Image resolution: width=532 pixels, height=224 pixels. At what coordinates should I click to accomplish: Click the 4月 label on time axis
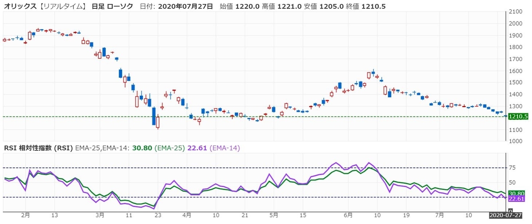187,215
